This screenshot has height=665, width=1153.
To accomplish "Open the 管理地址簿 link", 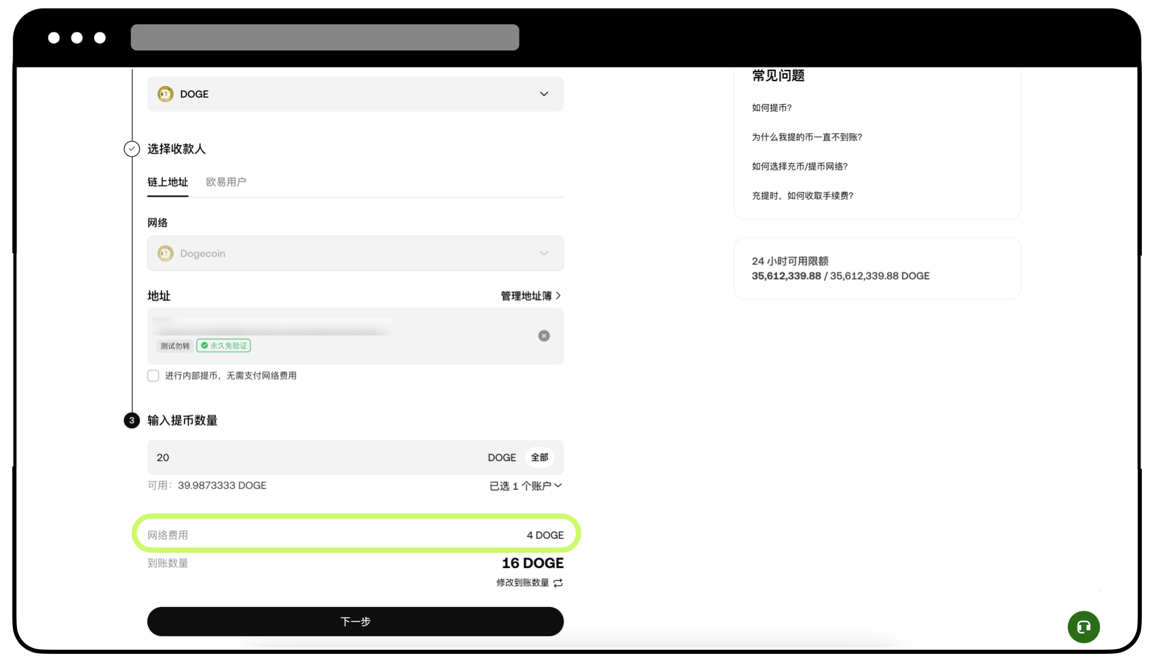I will click(530, 295).
